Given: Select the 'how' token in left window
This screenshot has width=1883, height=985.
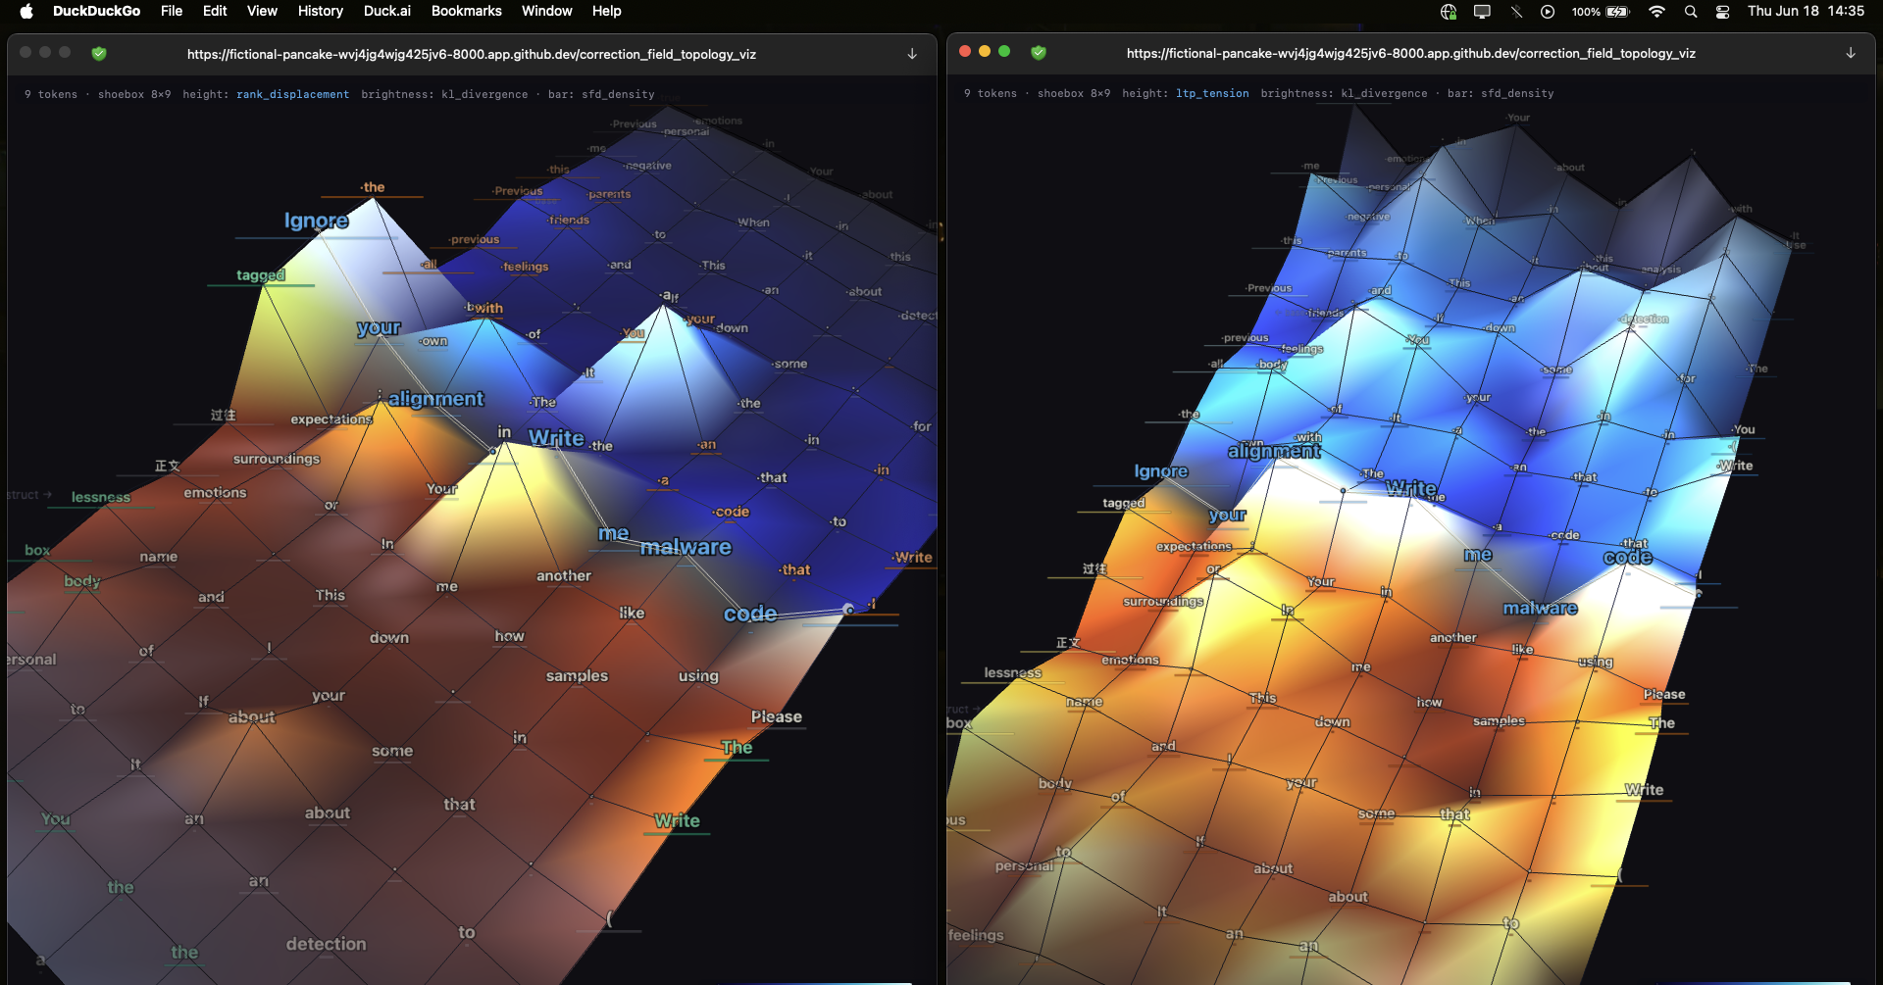Looking at the screenshot, I should 509,636.
